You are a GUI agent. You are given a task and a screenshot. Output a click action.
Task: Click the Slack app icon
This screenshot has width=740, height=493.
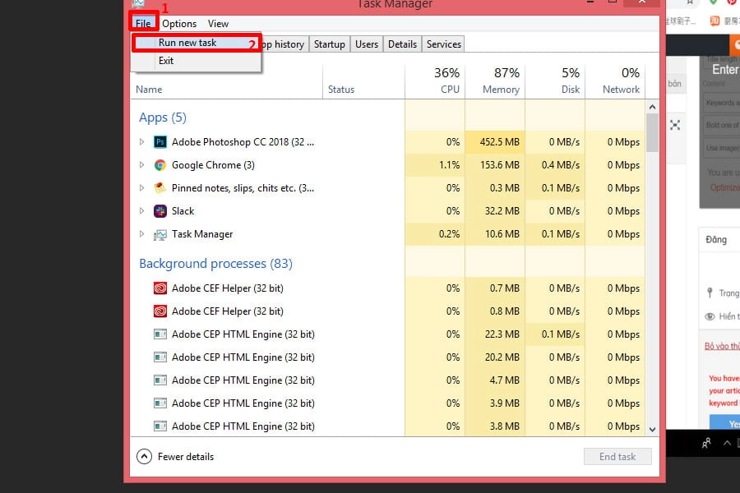[160, 211]
